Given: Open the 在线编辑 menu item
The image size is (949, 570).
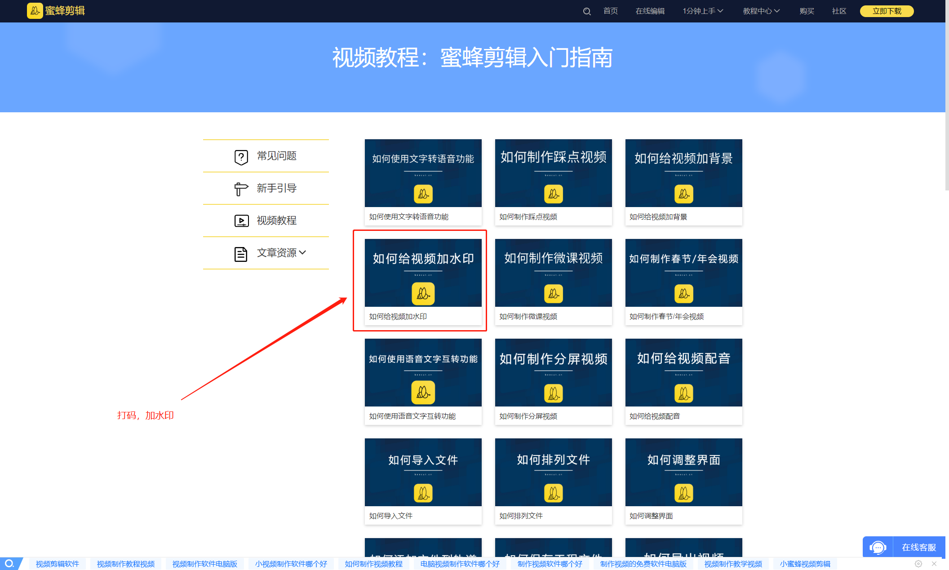Looking at the screenshot, I should (x=650, y=11).
